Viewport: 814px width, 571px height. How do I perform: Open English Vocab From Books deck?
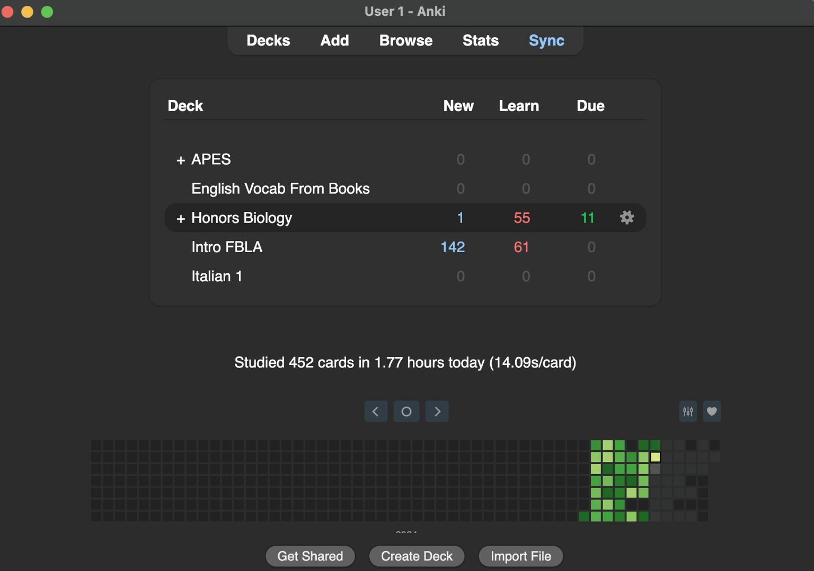coord(280,189)
